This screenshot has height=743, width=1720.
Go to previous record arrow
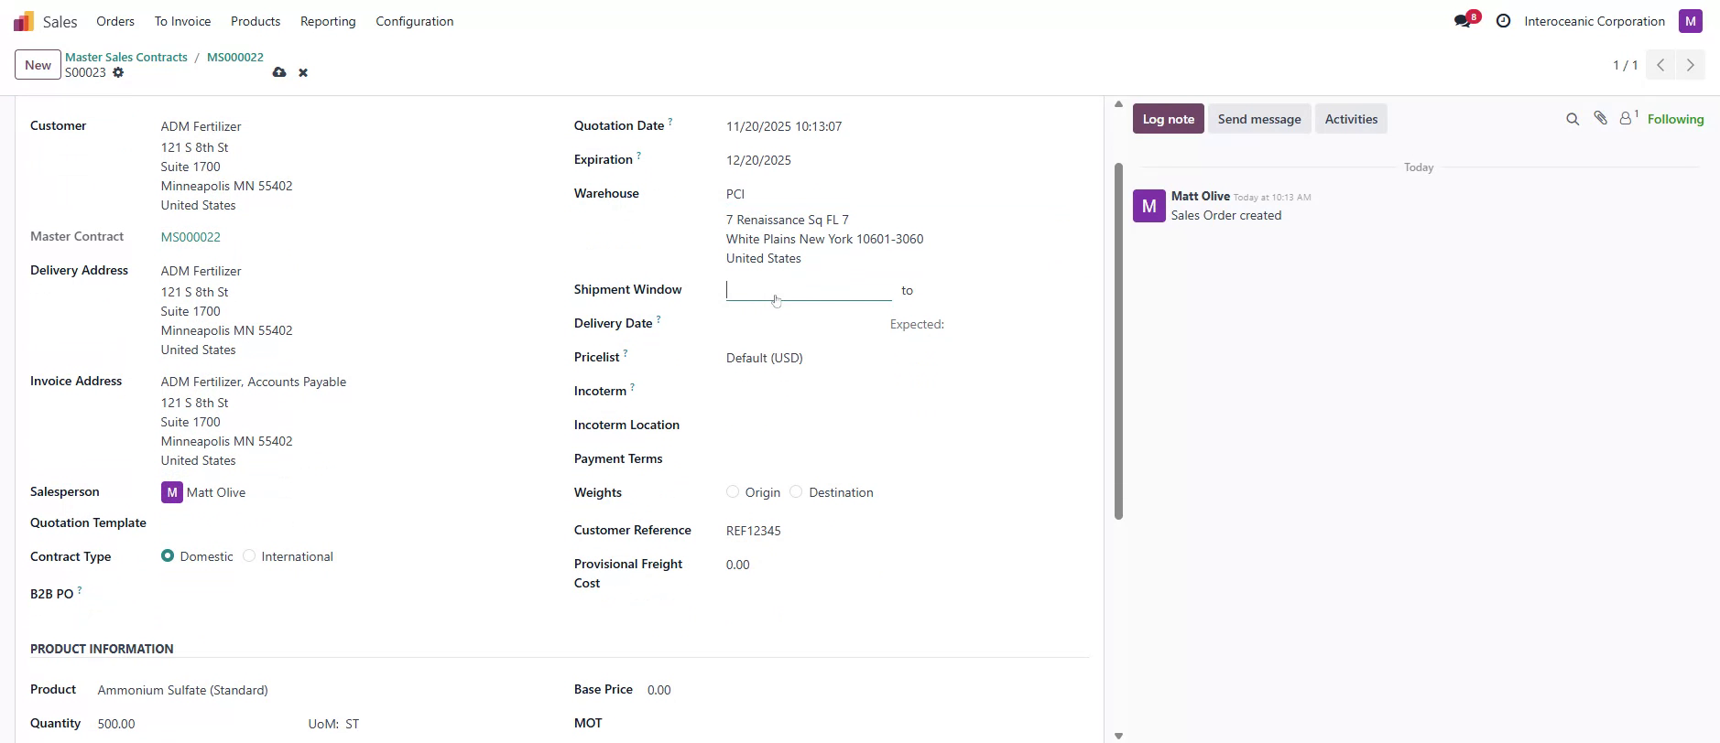tap(1660, 65)
